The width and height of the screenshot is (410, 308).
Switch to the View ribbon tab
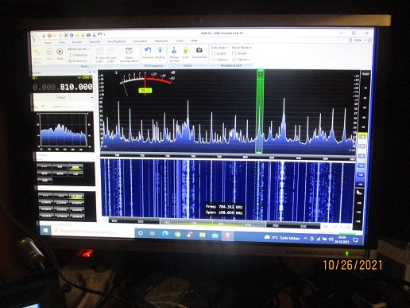coord(62,42)
